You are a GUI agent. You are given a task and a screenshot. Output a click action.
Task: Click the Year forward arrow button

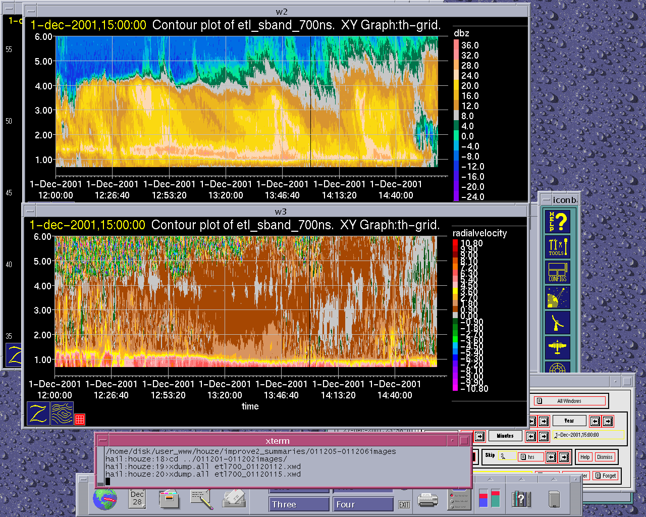[x=608, y=421]
